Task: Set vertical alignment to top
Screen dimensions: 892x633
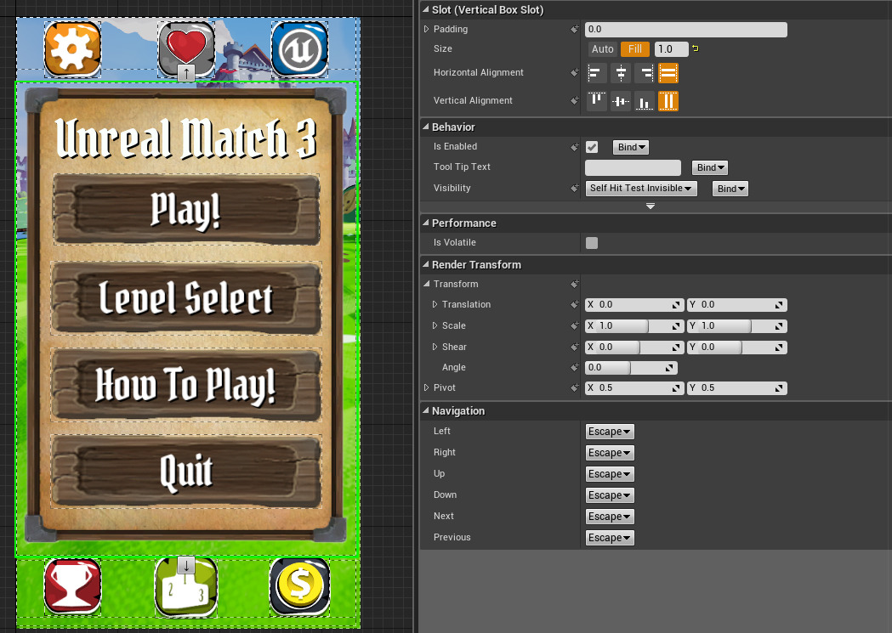Action: 596,101
